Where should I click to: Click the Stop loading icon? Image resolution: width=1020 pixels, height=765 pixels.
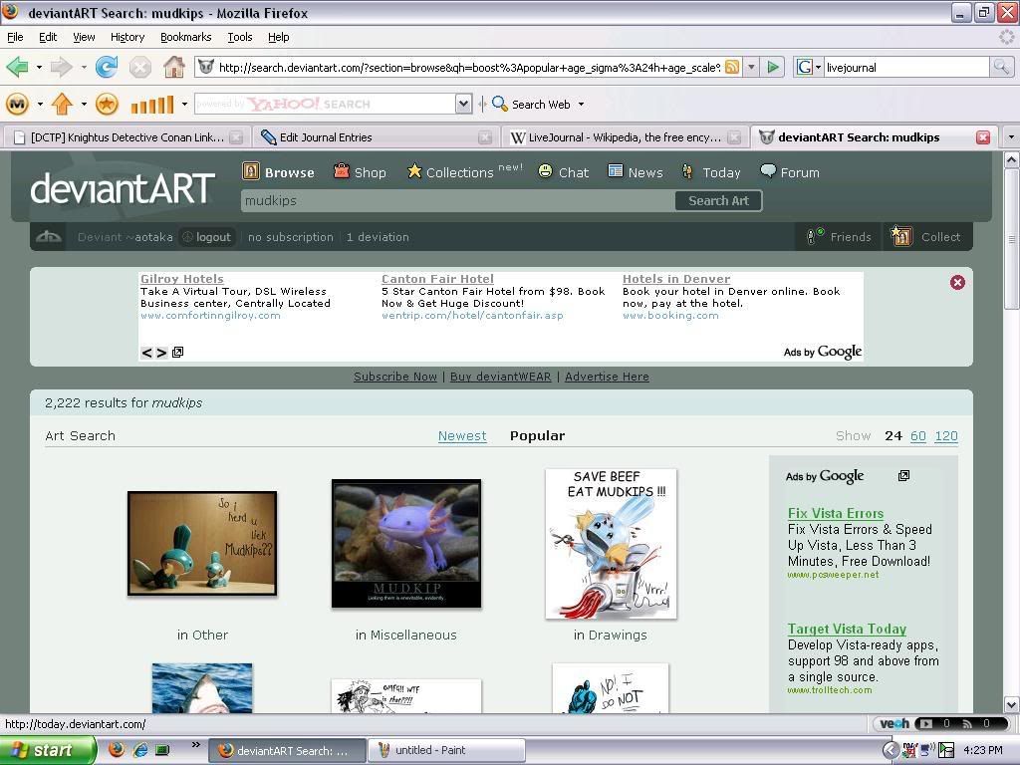click(139, 67)
